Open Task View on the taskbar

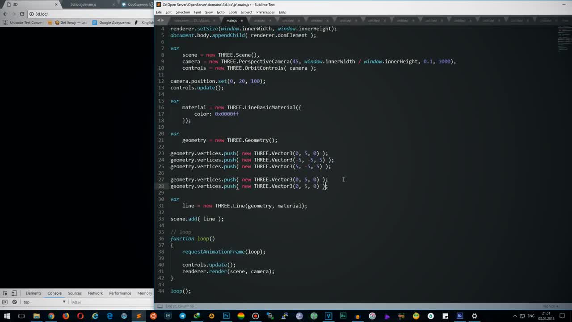[21, 316]
